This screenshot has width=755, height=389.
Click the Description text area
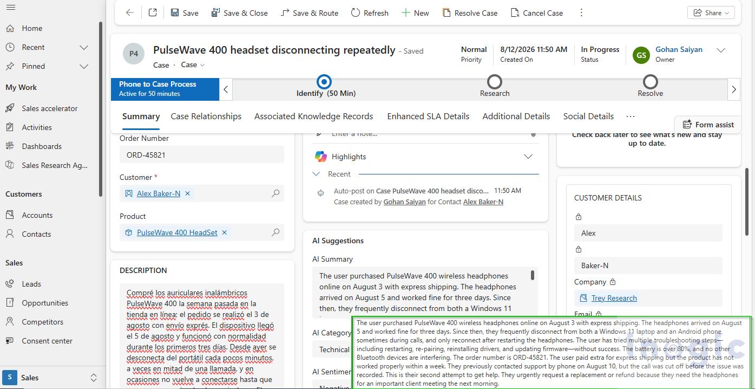(x=202, y=336)
